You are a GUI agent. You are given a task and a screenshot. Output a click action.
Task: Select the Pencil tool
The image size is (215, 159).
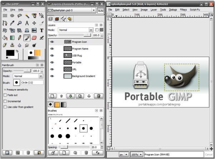[20, 38]
